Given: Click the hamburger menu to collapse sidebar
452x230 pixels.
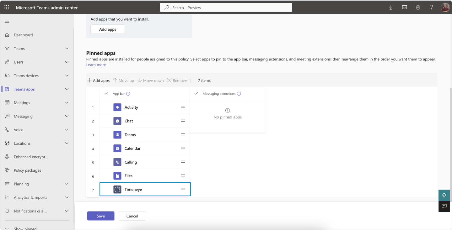Looking at the screenshot, I should (6, 21).
